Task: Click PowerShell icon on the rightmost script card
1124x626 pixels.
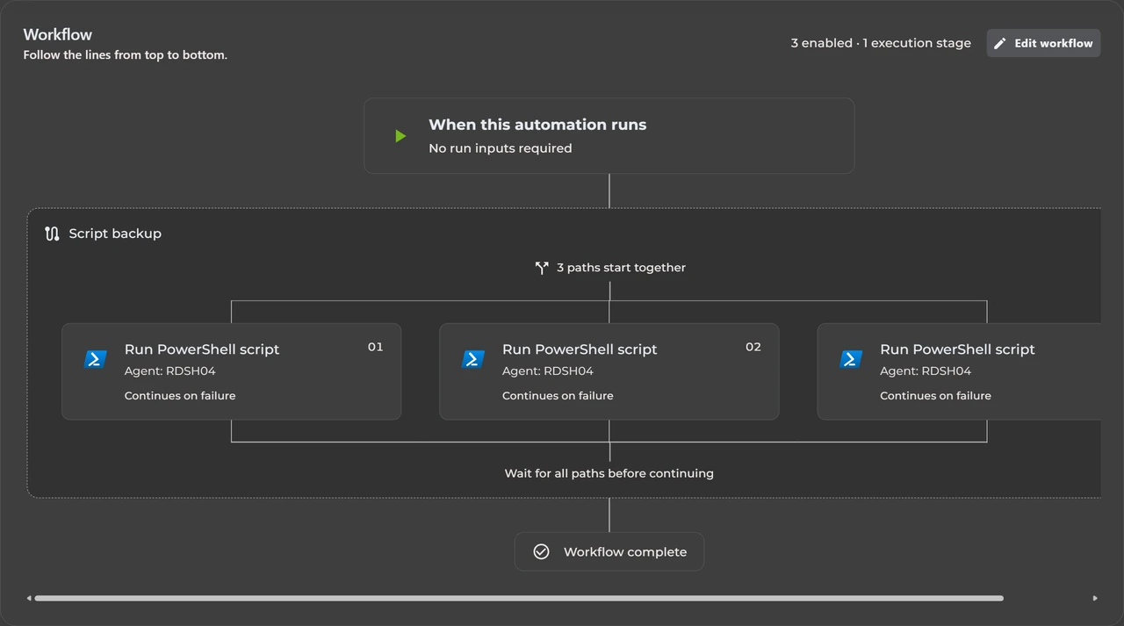Action: [x=851, y=359]
